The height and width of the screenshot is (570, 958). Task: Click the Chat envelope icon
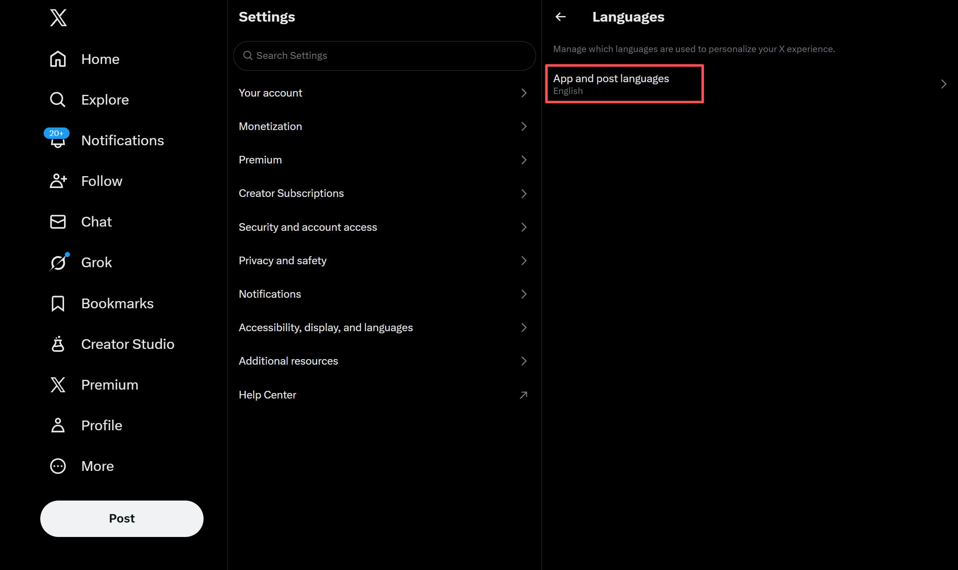[x=58, y=221]
